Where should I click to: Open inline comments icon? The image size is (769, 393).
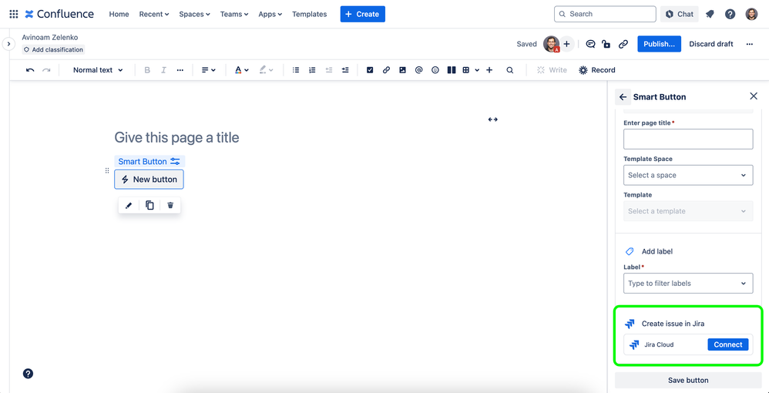coord(590,44)
